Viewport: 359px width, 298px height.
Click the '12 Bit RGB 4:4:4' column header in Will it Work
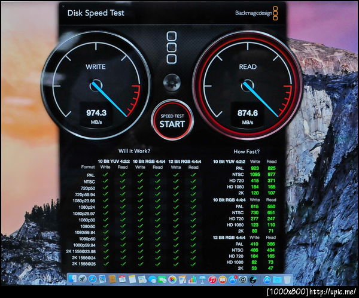185,162
